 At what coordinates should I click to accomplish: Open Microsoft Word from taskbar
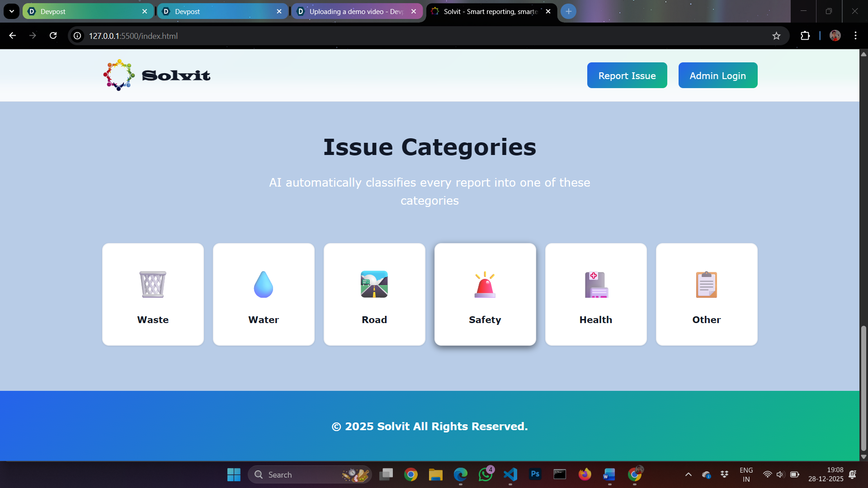(609, 474)
